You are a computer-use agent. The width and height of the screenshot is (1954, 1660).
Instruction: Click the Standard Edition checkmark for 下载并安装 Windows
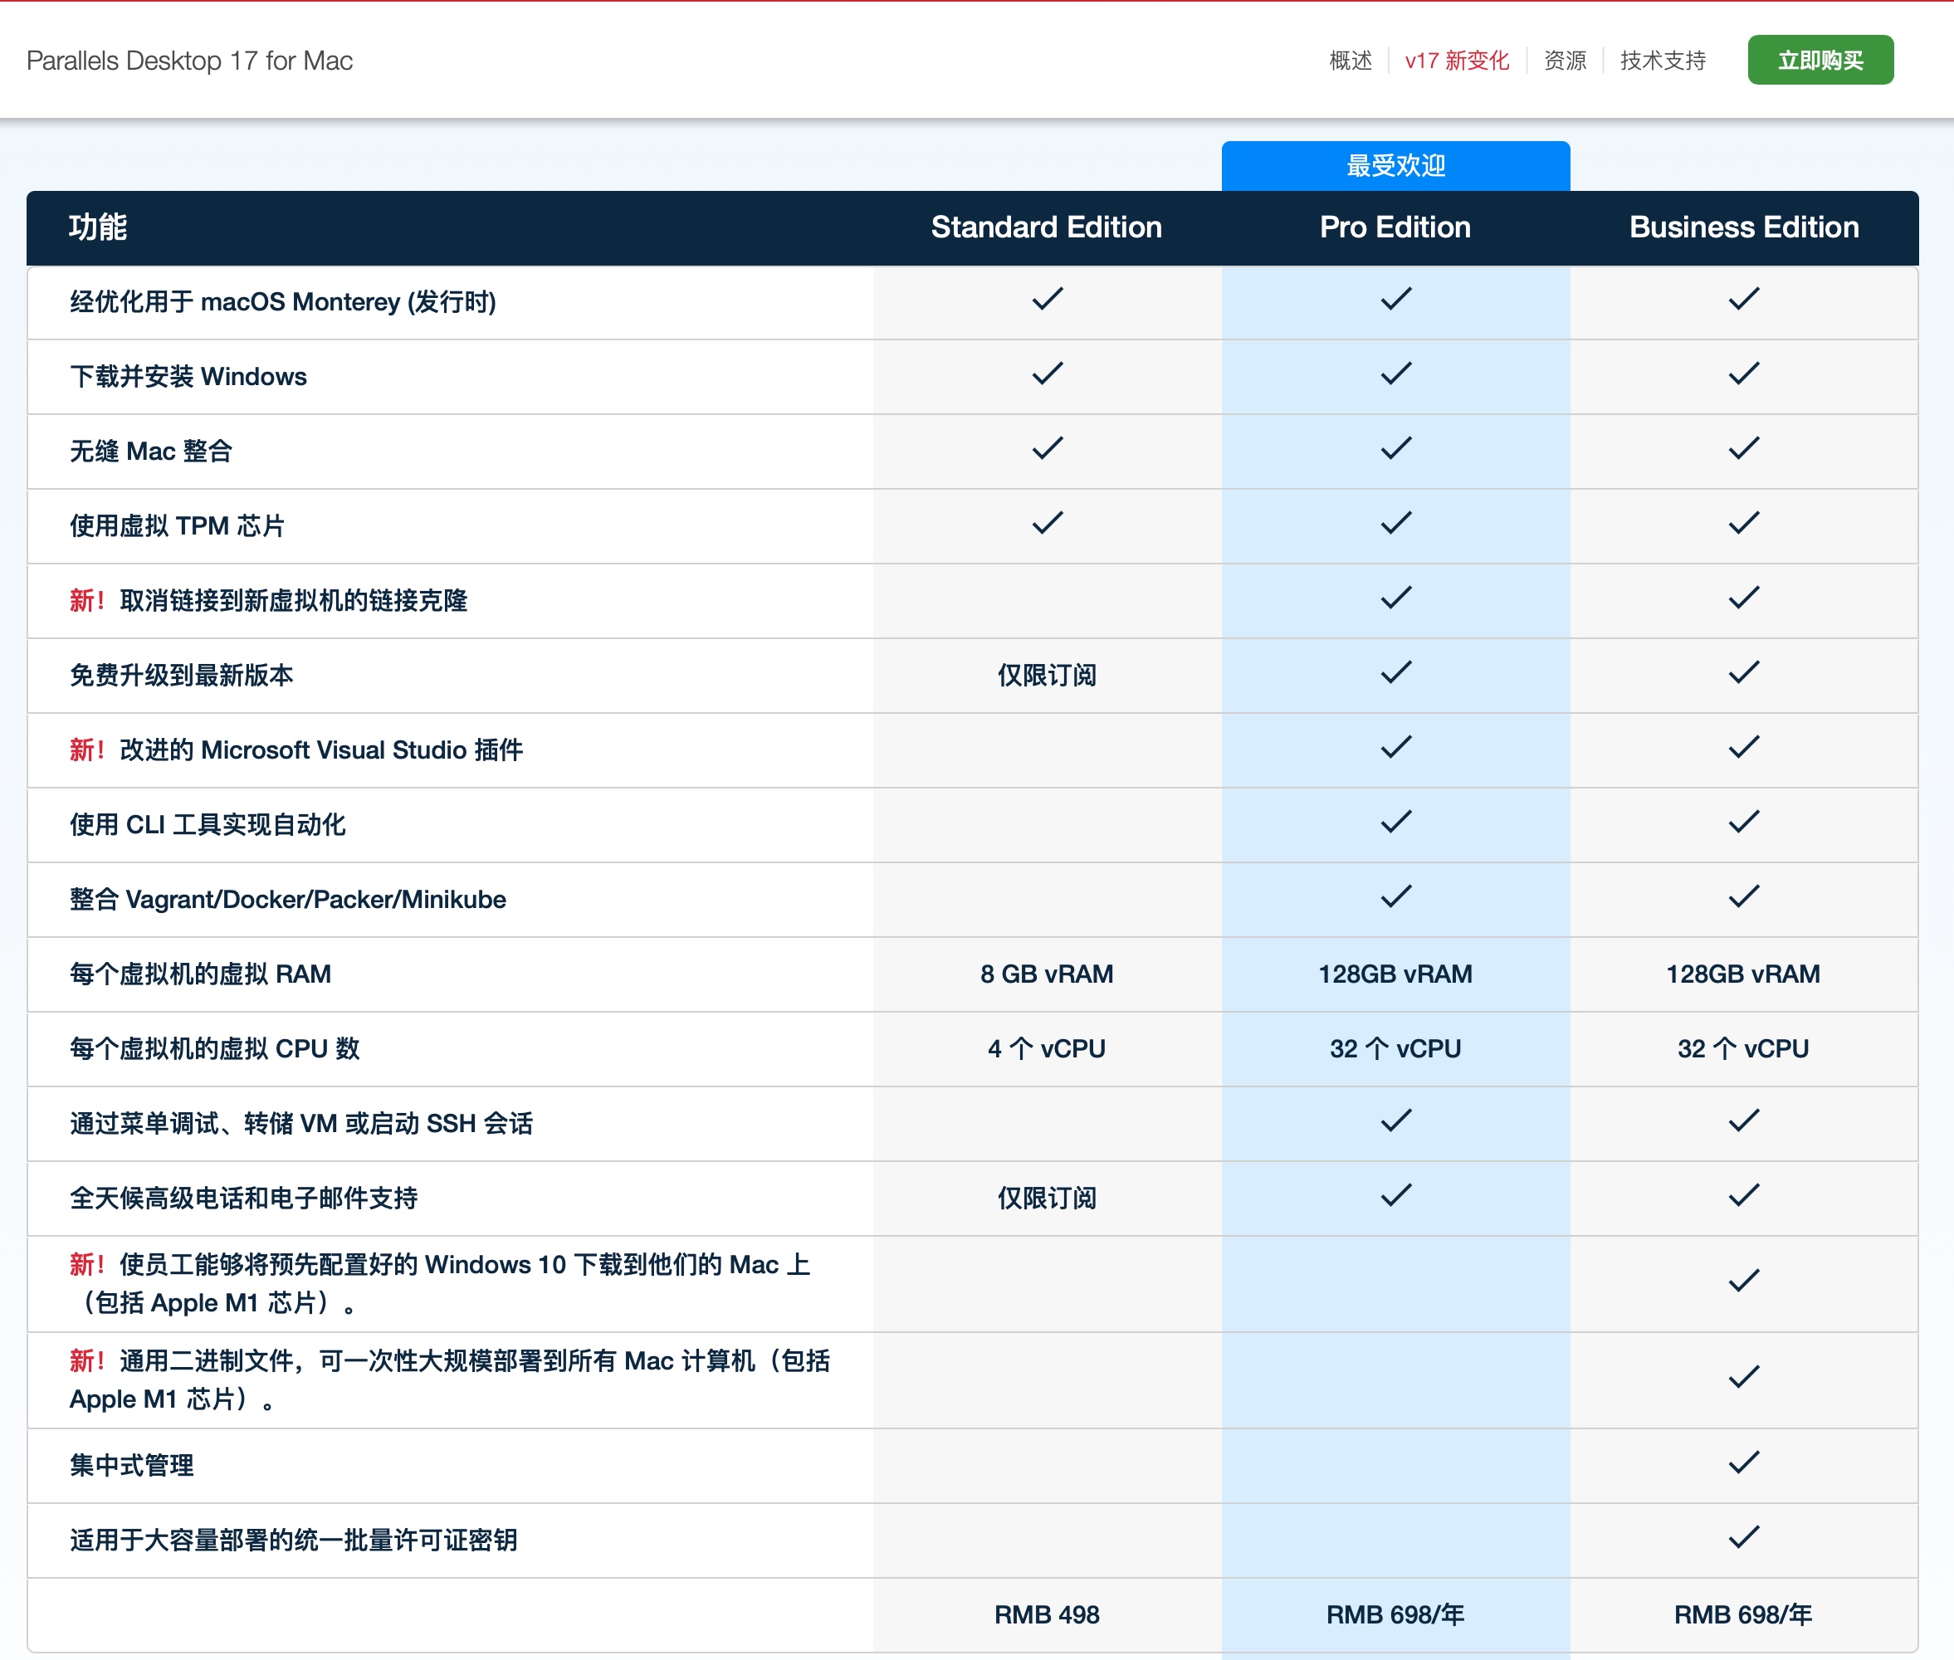tap(1046, 374)
